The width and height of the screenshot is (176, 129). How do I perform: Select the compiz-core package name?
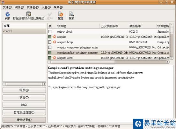65,58
